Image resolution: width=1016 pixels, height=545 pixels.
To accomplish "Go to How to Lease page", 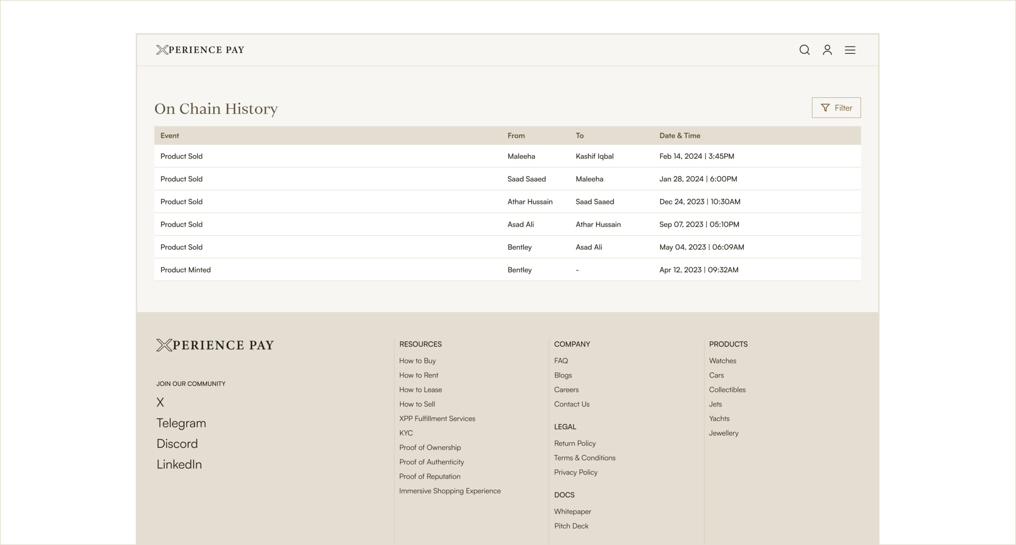I will point(420,390).
